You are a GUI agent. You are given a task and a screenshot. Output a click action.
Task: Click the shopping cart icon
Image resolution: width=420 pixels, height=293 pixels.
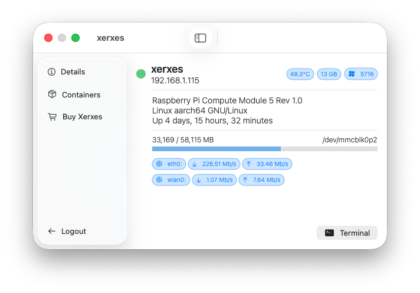[52, 117]
